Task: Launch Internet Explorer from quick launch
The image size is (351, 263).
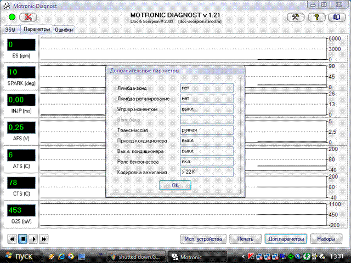Action: click(x=61, y=256)
